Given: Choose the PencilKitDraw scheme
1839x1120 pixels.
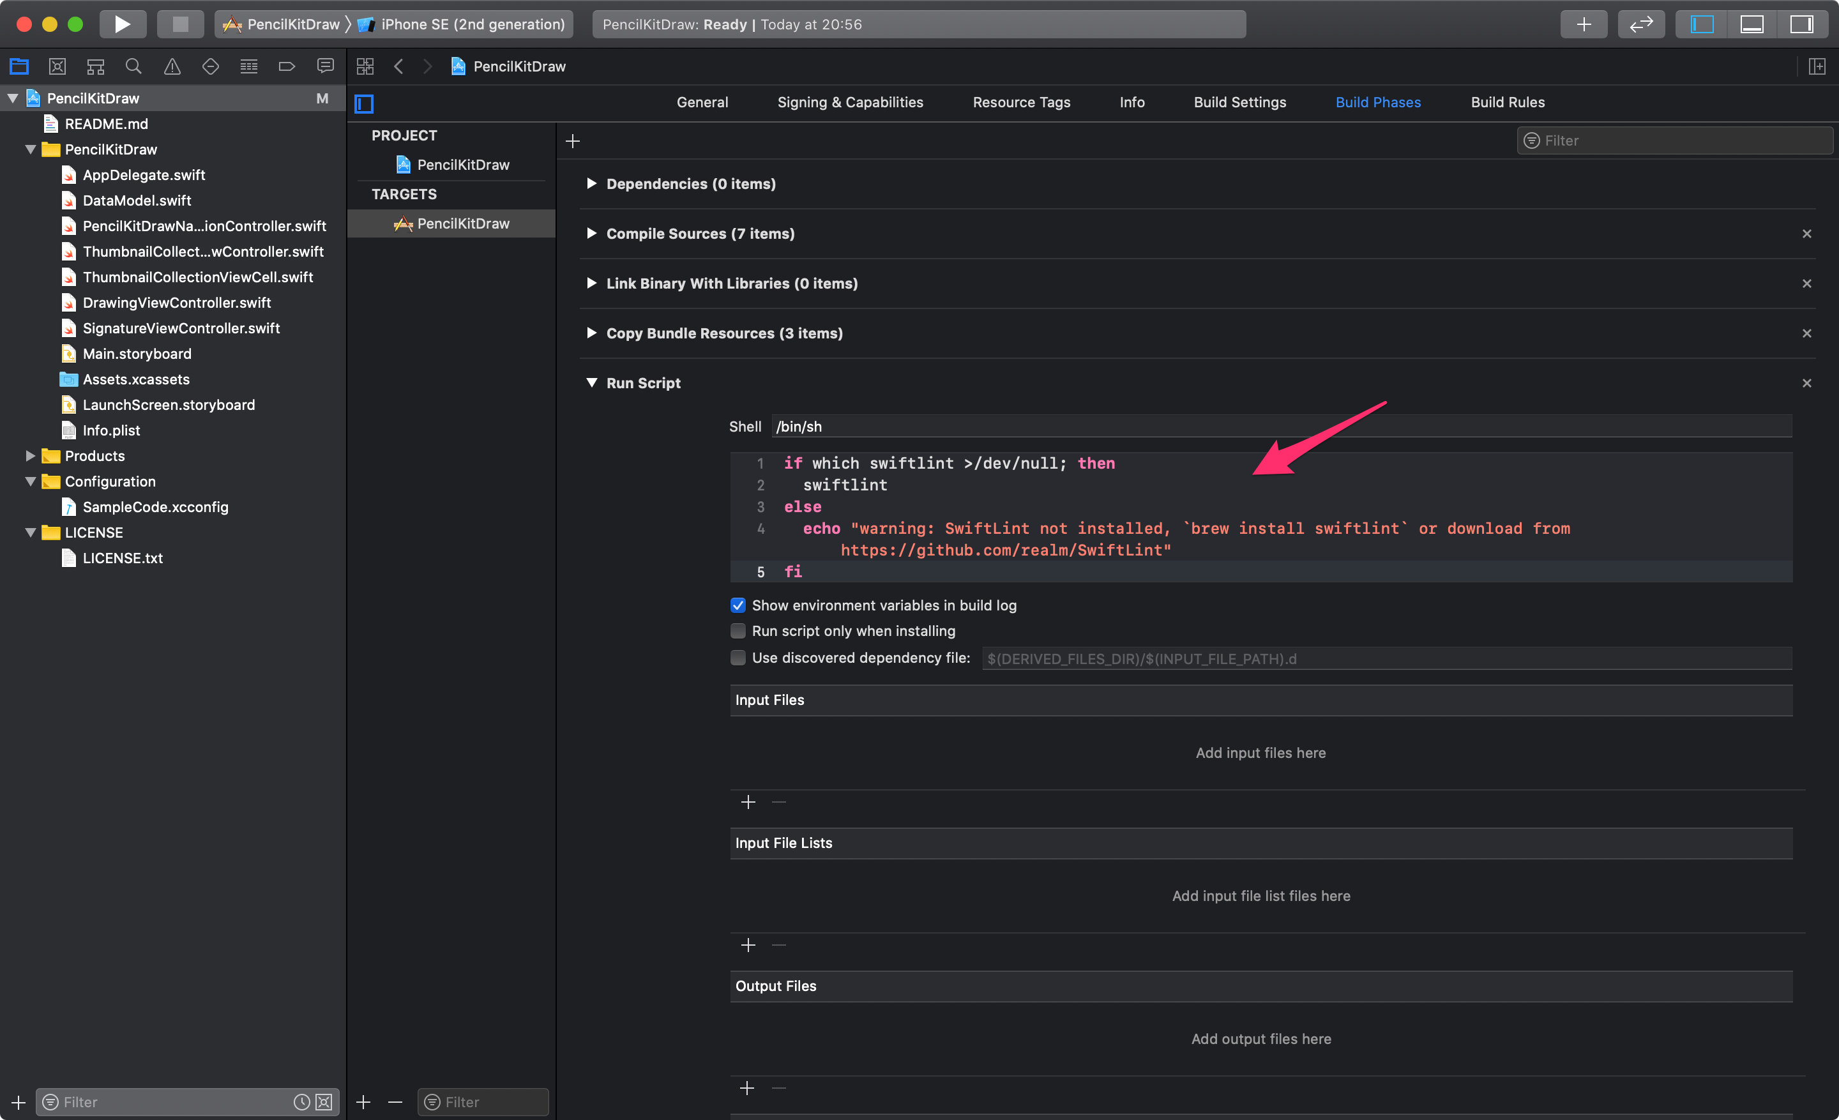Looking at the screenshot, I should coord(282,24).
